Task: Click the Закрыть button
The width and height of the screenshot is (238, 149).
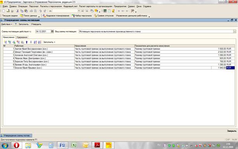Action: tap(232, 131)
